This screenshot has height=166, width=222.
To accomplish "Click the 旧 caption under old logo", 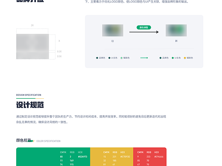I will point(112,41).
